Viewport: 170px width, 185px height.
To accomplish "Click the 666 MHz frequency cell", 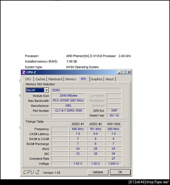I will click(78, 129).
